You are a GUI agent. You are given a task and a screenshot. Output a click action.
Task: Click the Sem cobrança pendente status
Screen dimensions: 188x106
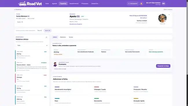(156, 52)
